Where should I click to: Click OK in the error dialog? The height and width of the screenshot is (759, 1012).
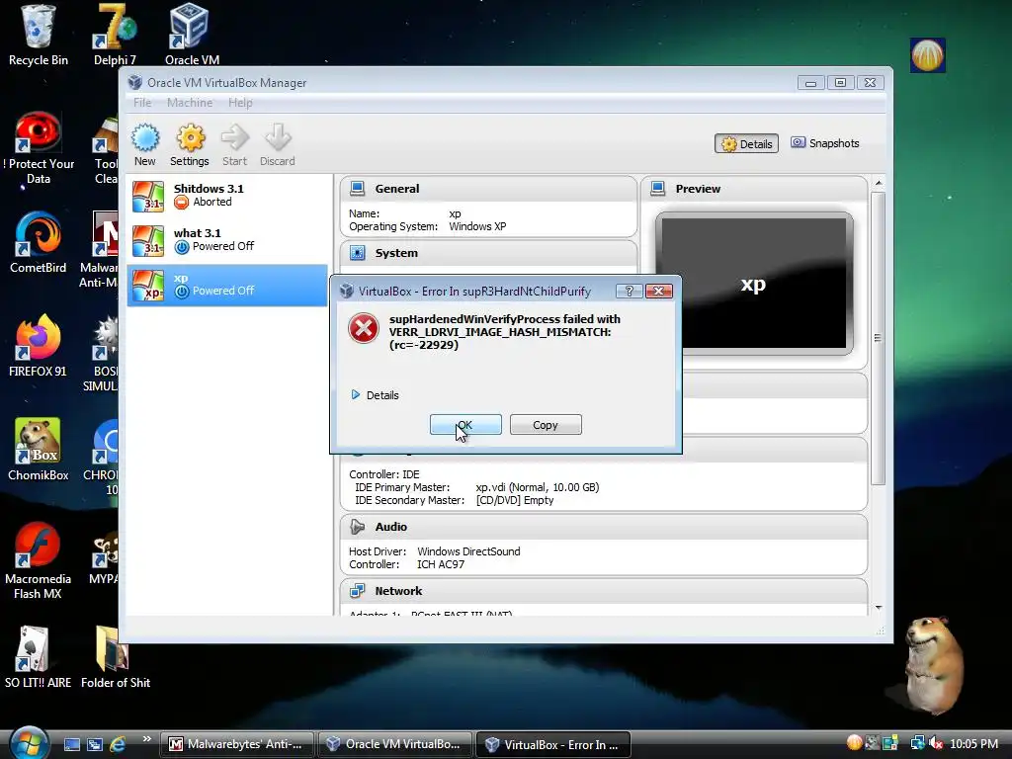click(x=465, y=425)
